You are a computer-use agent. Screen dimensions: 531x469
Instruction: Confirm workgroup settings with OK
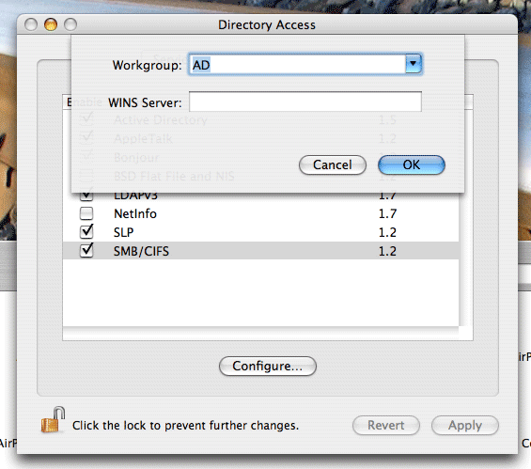click(411, 164)
